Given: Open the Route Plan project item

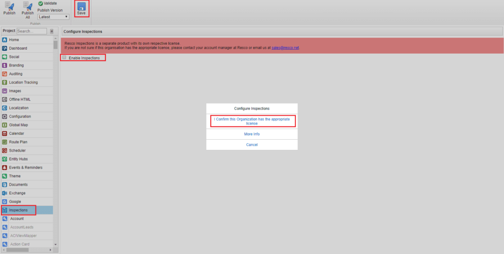Looking at the screenshot, I should click(18, 142).
